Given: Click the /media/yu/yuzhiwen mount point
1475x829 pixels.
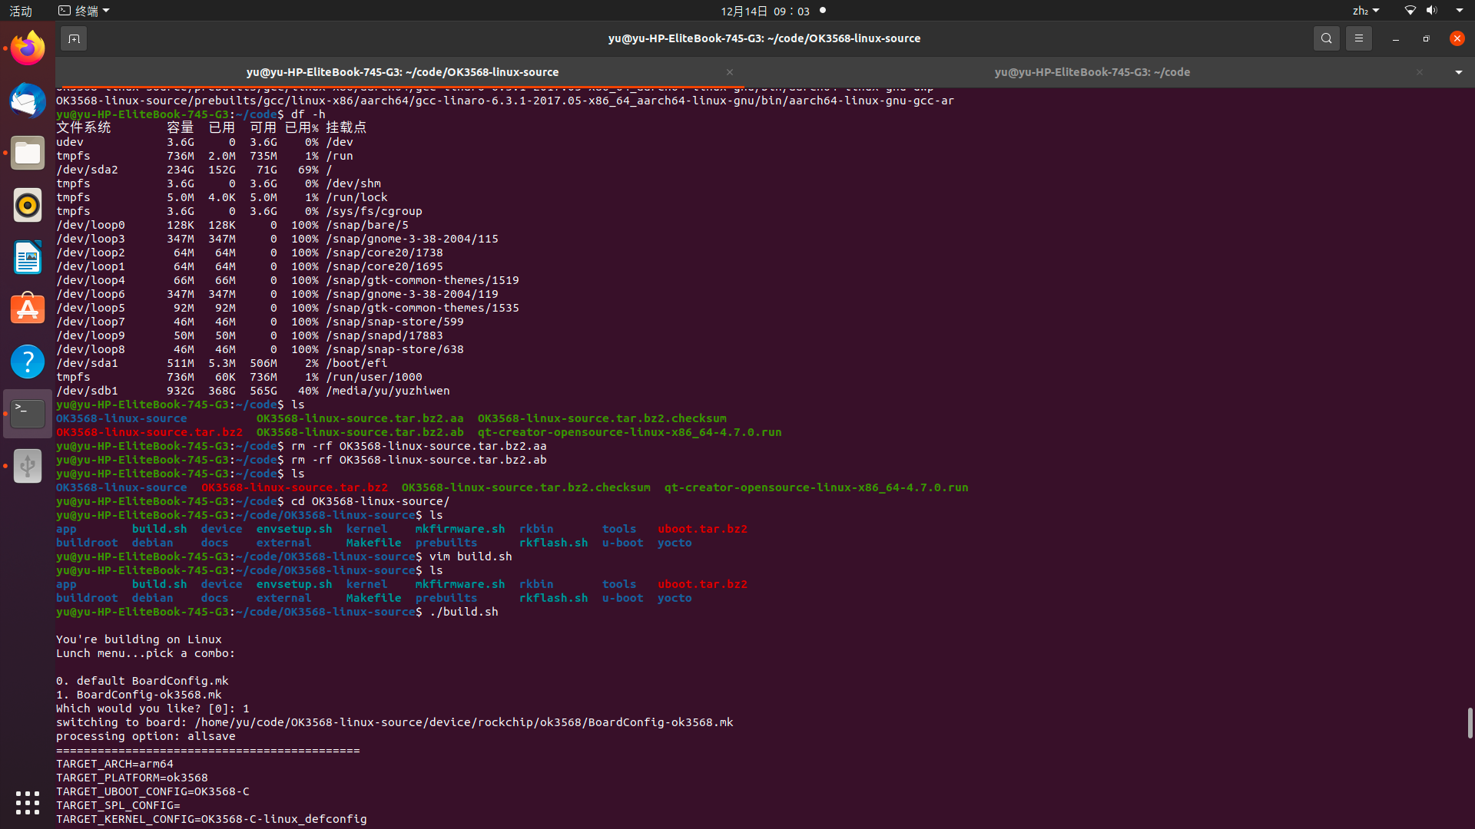Looking at the screenshot, I should coord(388,391).
